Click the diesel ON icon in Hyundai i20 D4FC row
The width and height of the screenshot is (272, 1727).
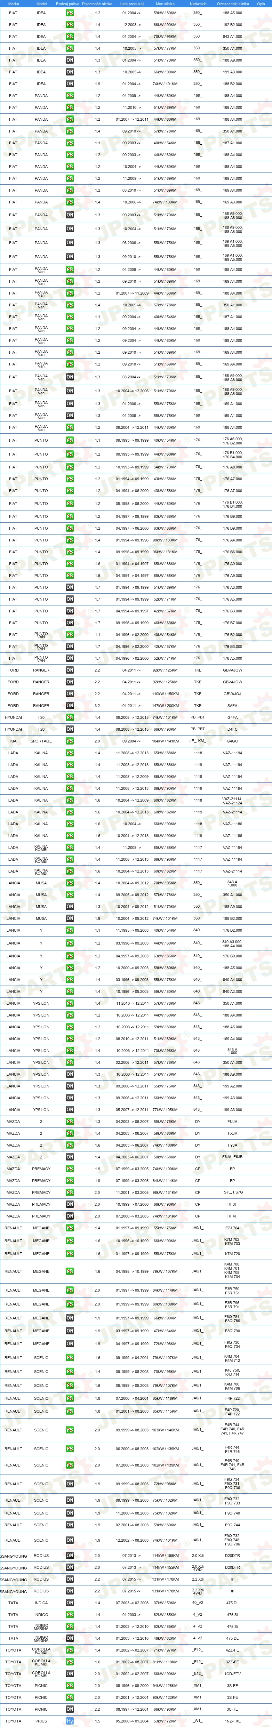[70, 729]
